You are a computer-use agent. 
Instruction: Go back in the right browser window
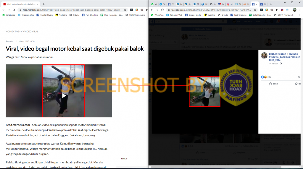coord(152,10)
